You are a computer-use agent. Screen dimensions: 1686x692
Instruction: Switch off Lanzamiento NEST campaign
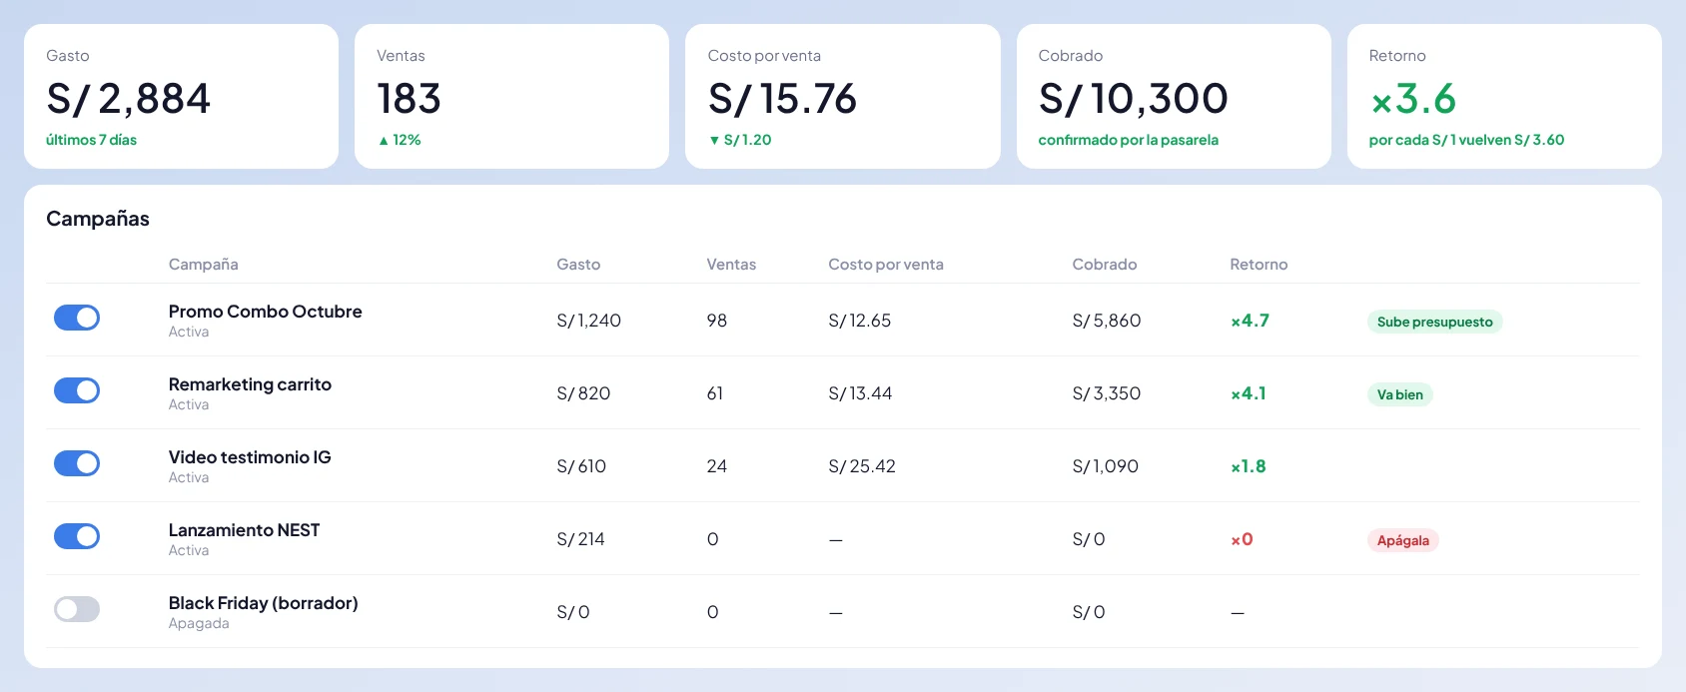coord(77,536)
